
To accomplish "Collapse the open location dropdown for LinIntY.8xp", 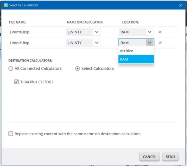I will tap(150, 43).
